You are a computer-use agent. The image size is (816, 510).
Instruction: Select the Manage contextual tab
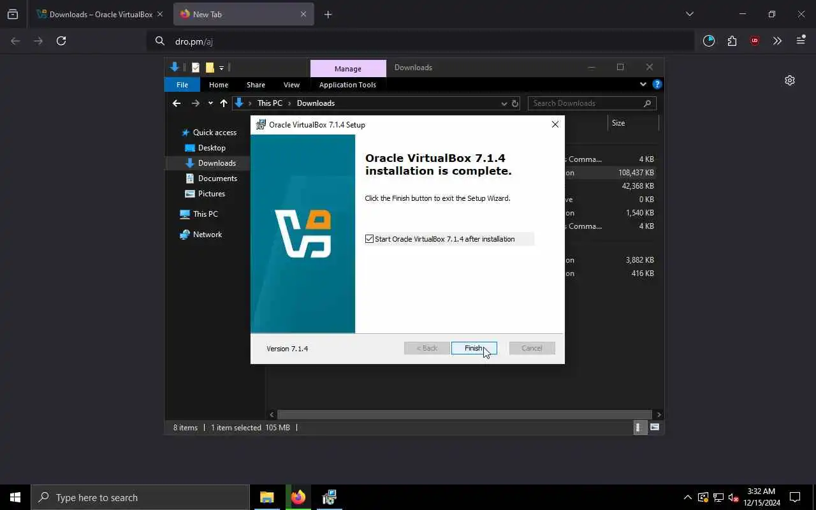click(x=348, y=68)
